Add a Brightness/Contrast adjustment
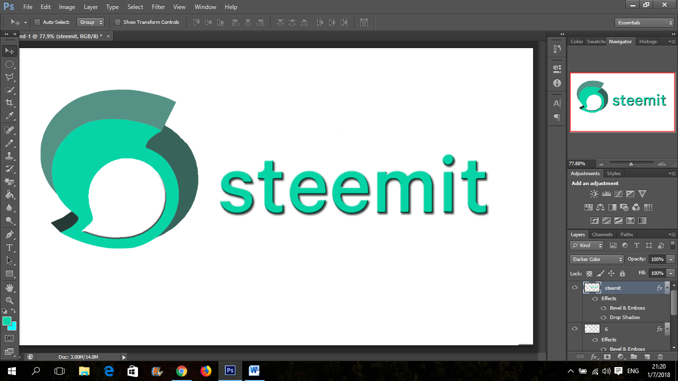678x381 pixels. 594,194
